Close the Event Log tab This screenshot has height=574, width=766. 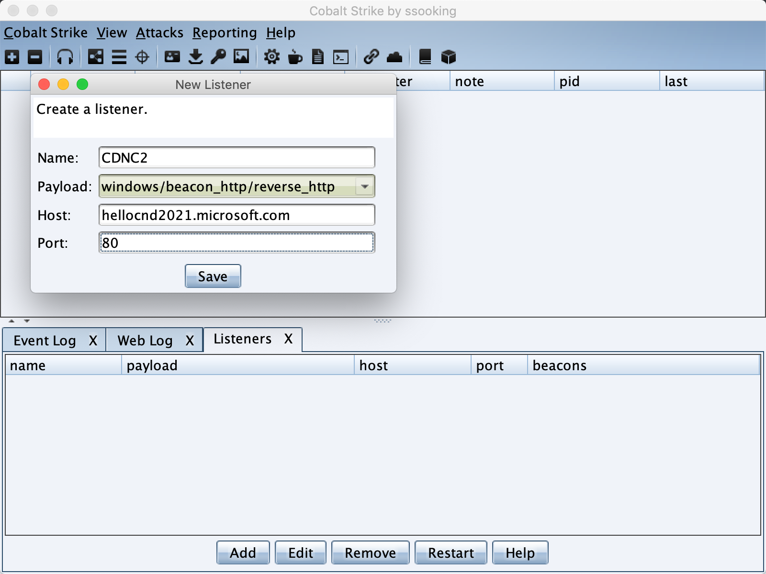click(93, 341)
